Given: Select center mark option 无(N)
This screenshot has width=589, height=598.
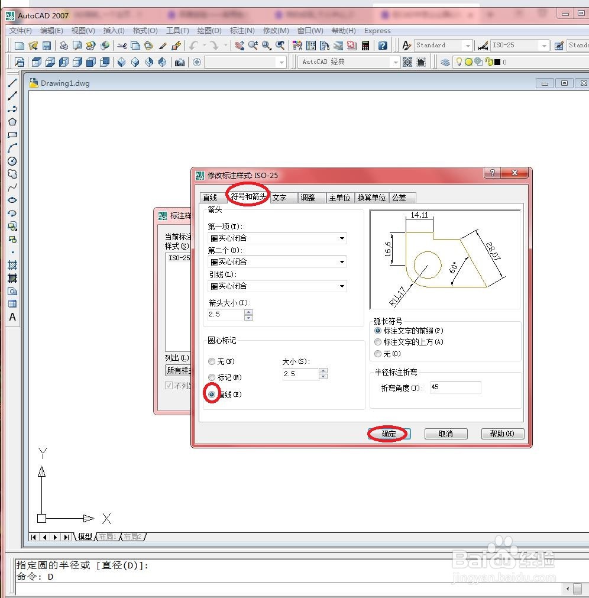Looking at the screenshot, I should click(212, 361).
